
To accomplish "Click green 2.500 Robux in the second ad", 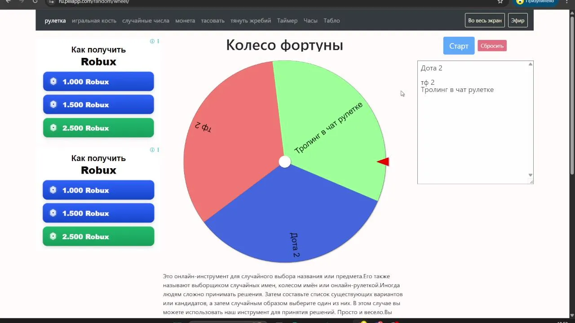I will (x=98, y=236).
